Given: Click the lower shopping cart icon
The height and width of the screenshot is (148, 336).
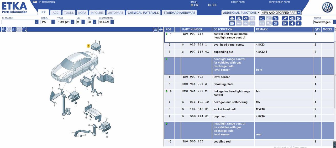Looking at the screenshot, I should (x=275, y=23).
